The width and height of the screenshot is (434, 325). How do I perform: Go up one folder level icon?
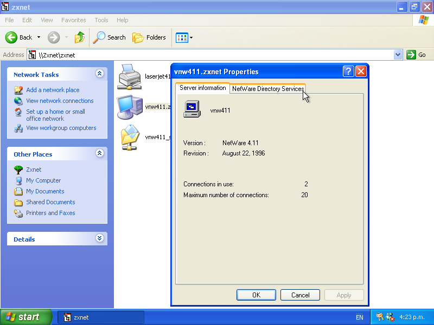(x=80, y=37)
